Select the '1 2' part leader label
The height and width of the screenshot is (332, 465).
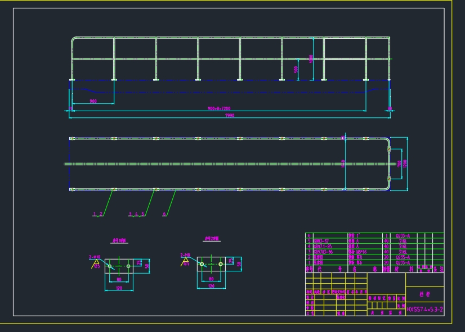click(x=97, y=213)
